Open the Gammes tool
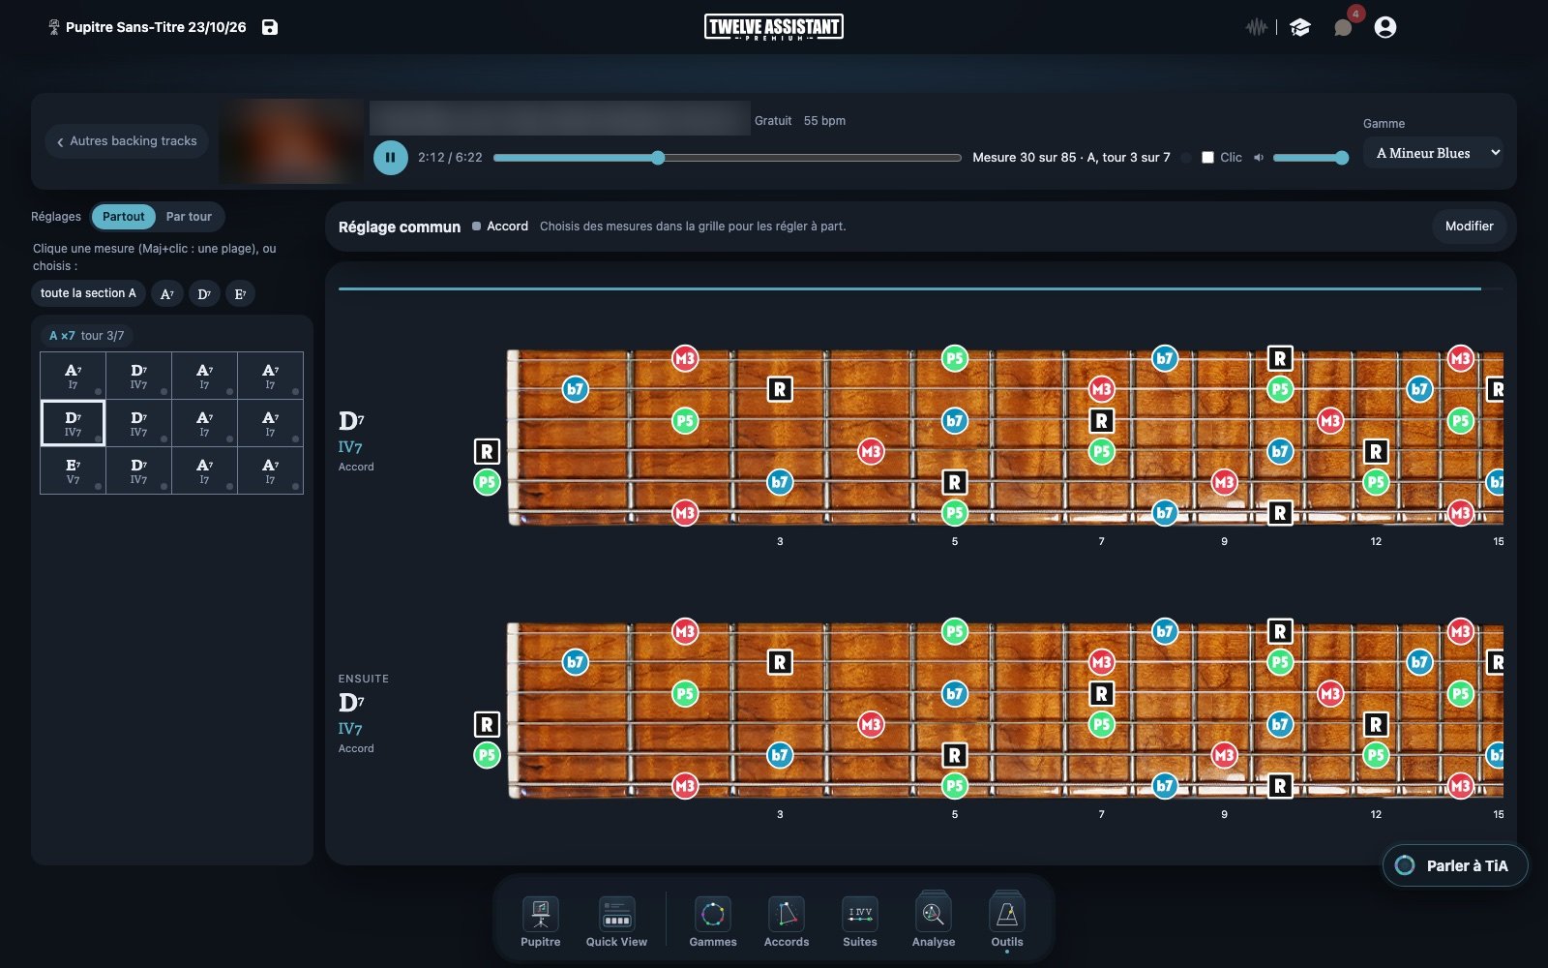This screenshot has height=968, width=1548. (713, 922)
